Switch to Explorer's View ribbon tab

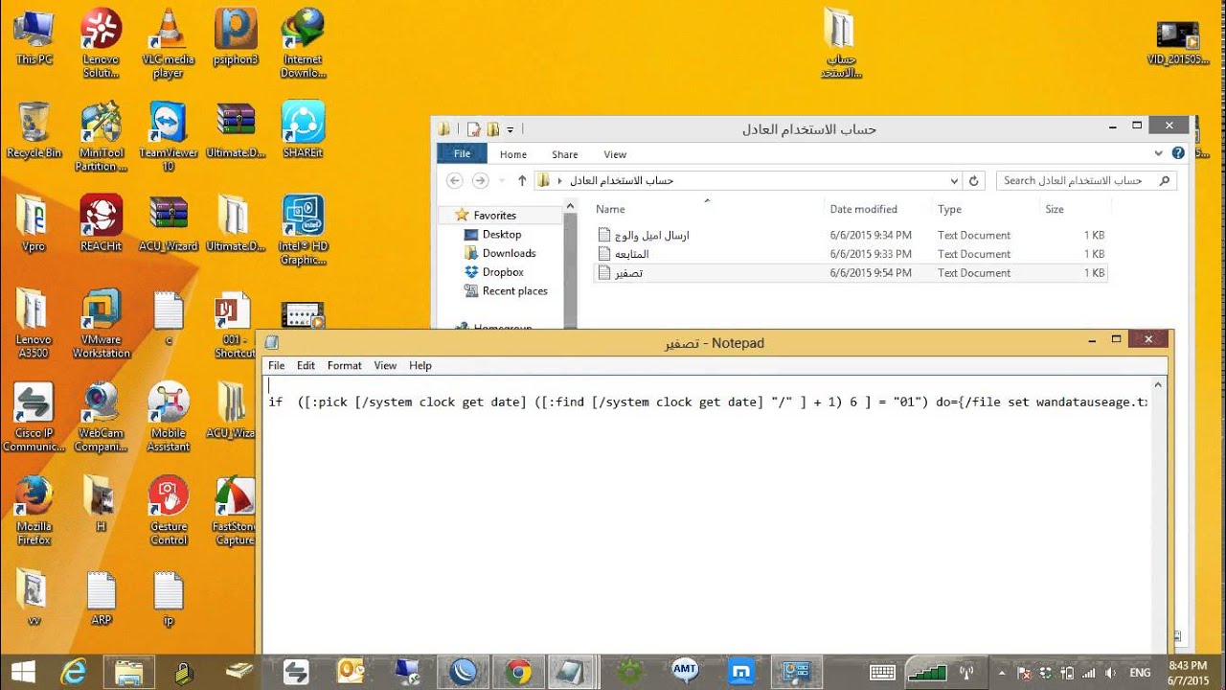[x=615, y=154]
